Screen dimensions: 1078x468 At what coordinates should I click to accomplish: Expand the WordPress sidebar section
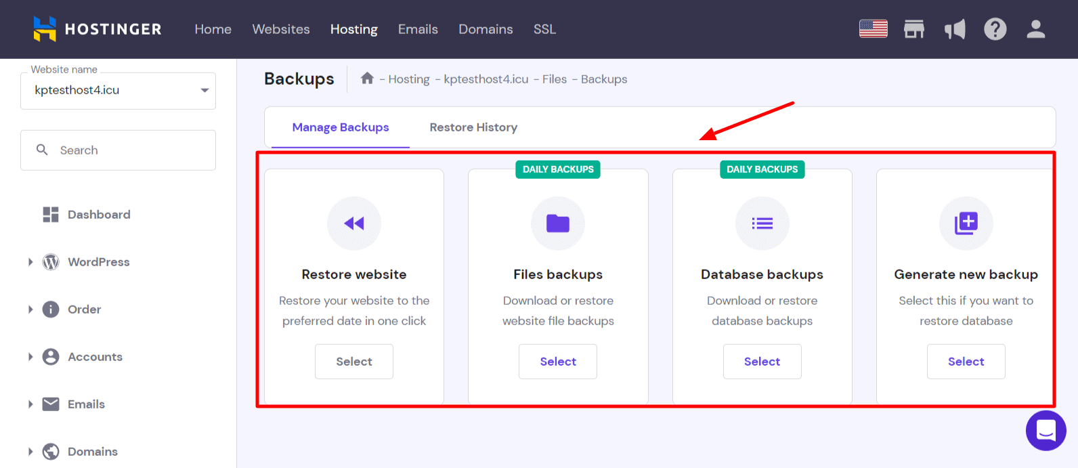pos(30,262)
